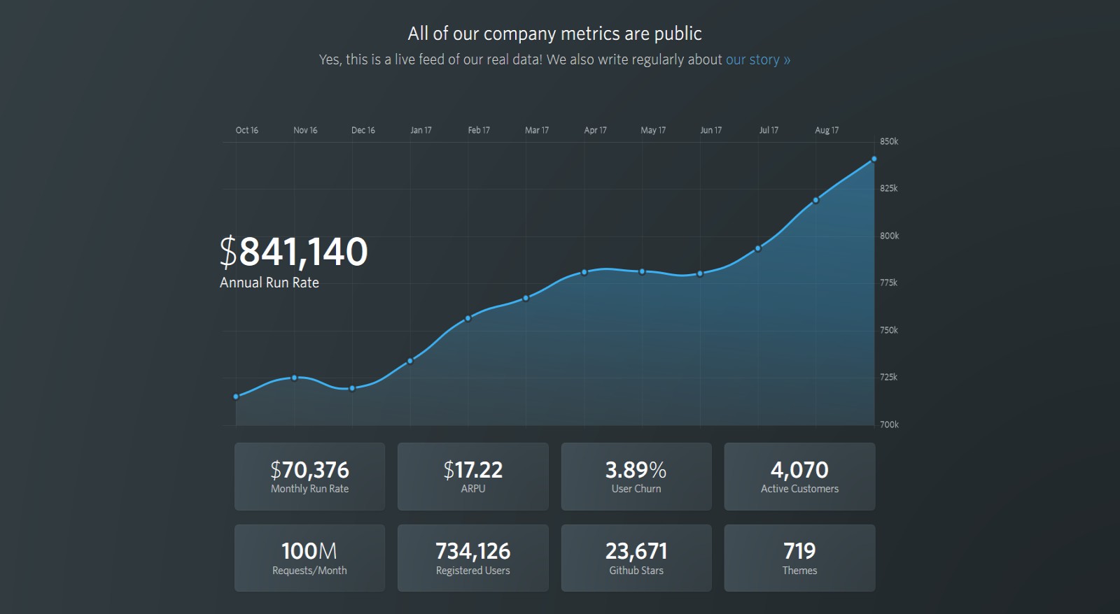Click the '775k' y-axis label
The image size is (1120, 614).
tap(888, 283)
